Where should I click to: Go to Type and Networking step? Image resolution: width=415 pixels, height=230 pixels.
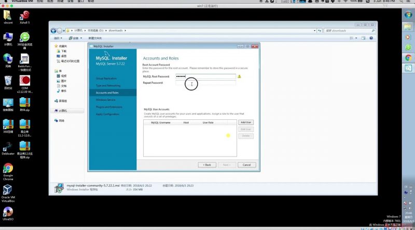[108, 86]
